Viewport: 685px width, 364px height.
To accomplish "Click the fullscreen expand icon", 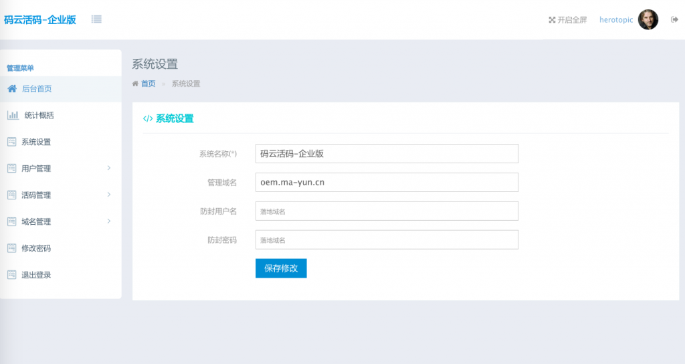I will [552, 20].
